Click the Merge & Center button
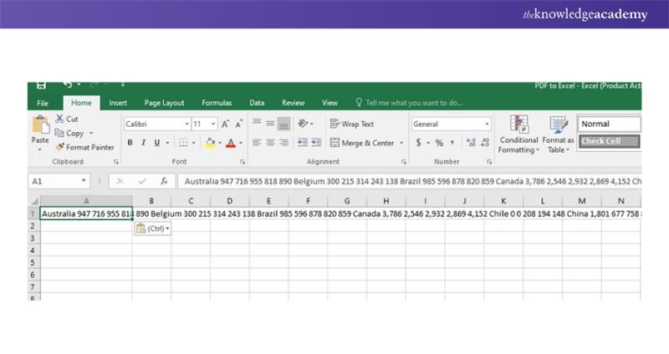 [362, 143]
